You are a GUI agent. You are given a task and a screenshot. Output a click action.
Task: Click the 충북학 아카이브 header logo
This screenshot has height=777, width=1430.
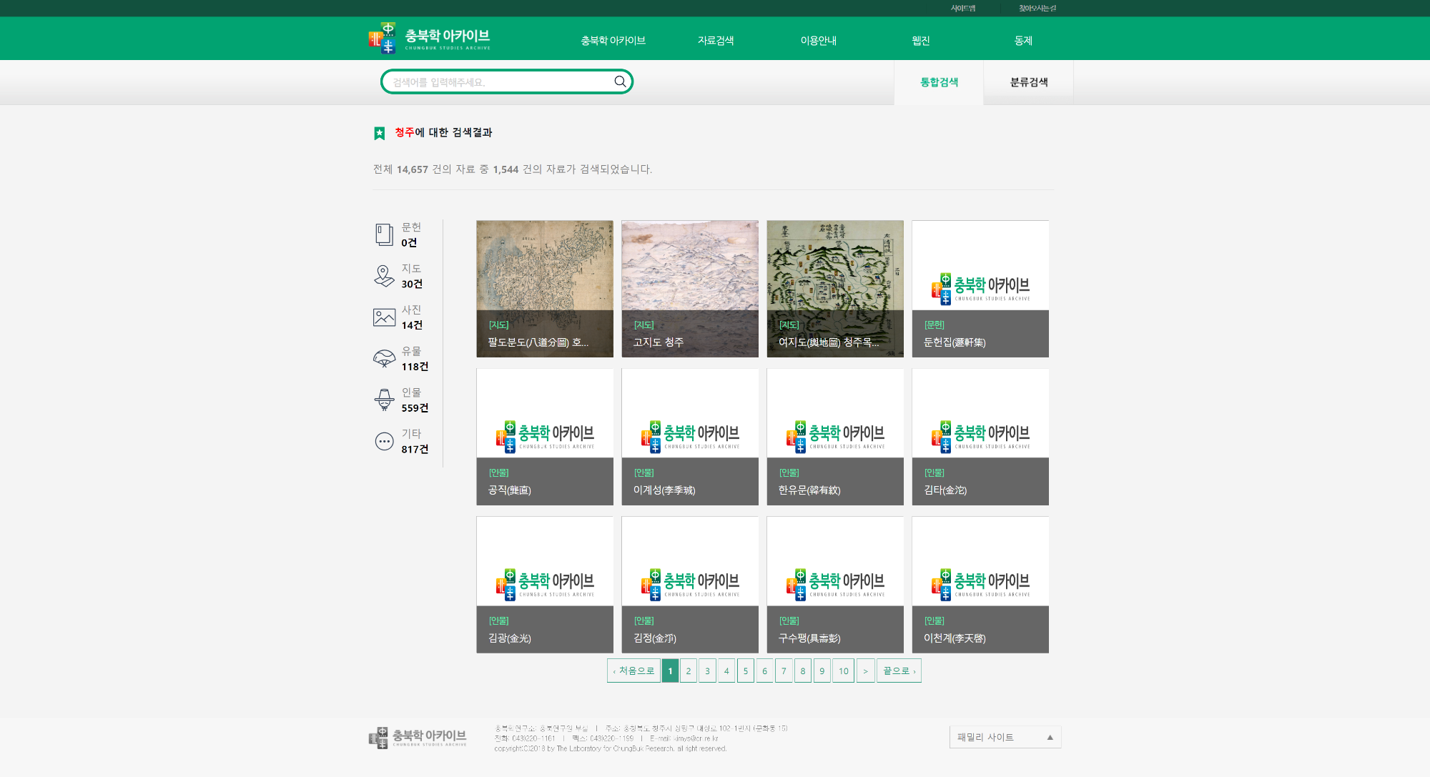429,39
